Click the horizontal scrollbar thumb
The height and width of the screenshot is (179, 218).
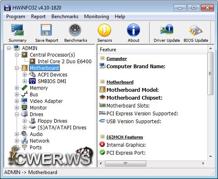126,163
